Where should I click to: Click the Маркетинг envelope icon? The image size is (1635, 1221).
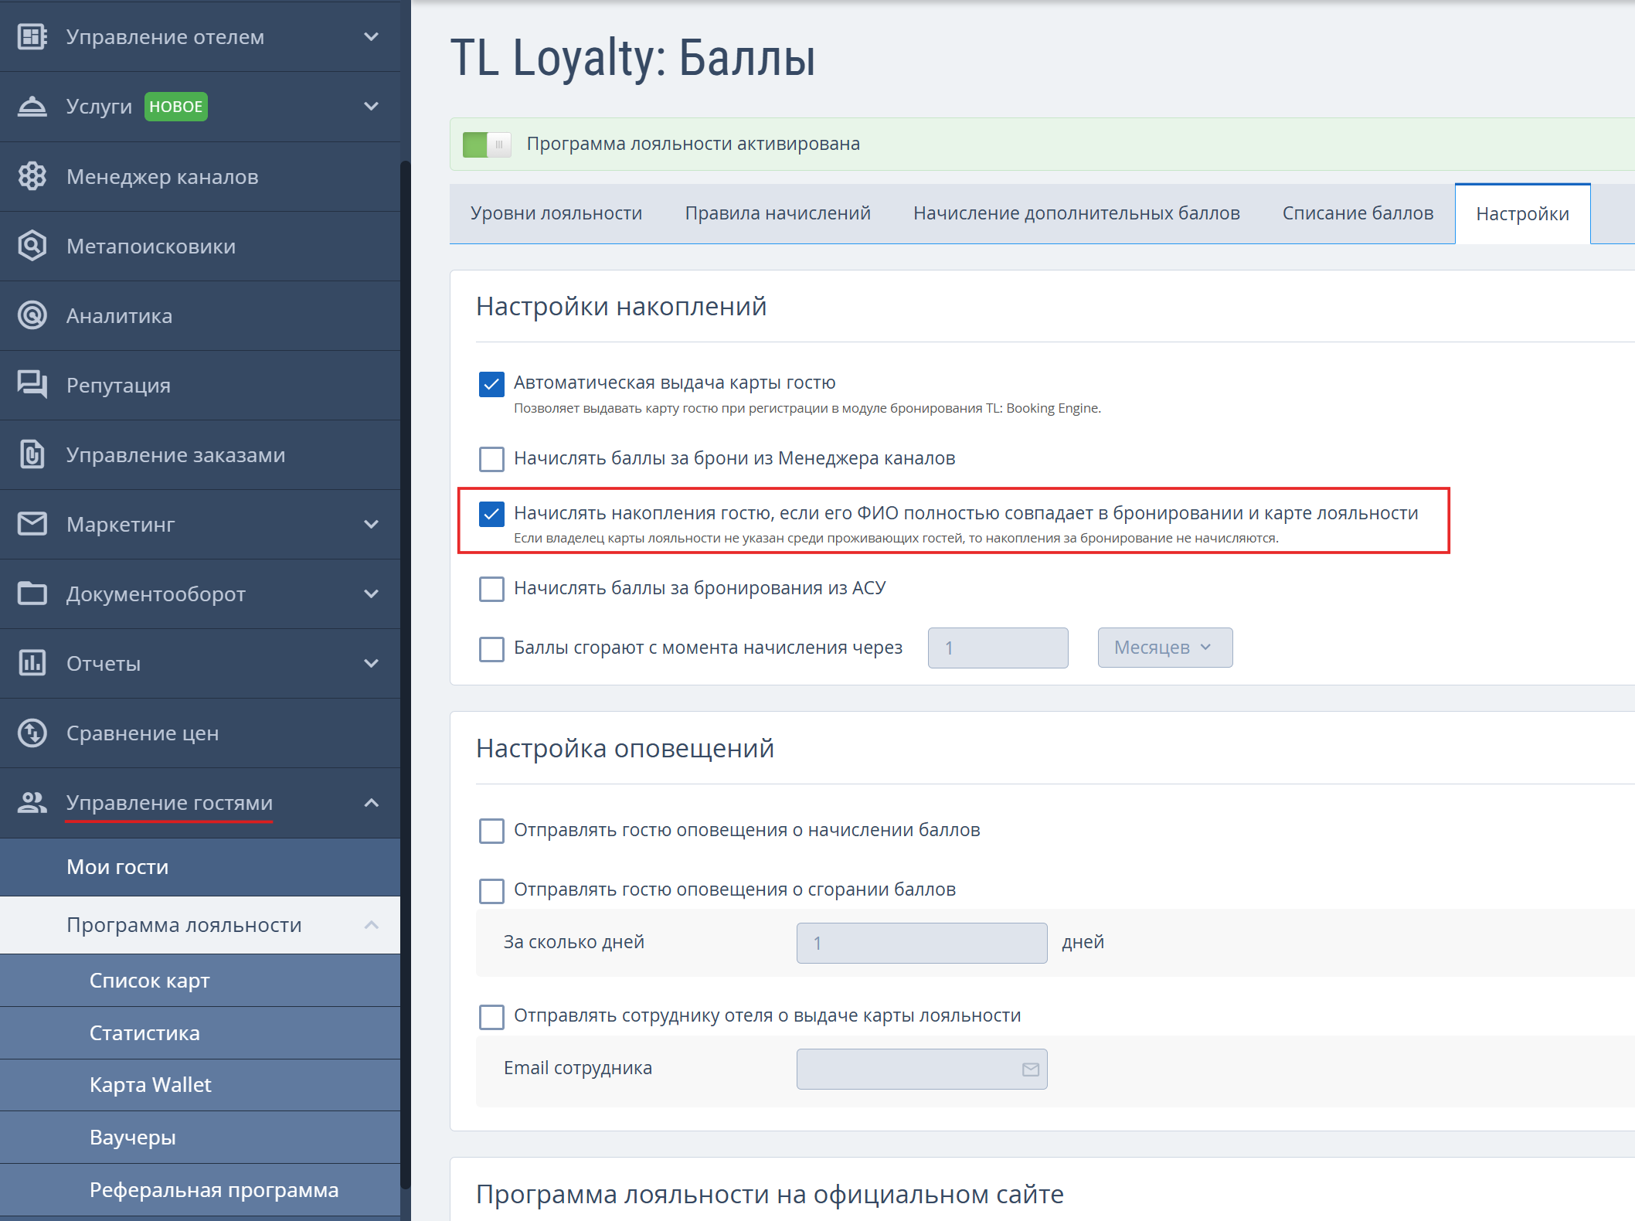[32, 524]
